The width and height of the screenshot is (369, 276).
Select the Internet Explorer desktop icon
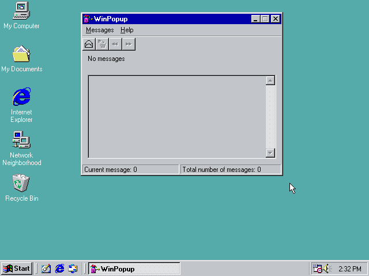pyautogui.click(x=21, y=105)
